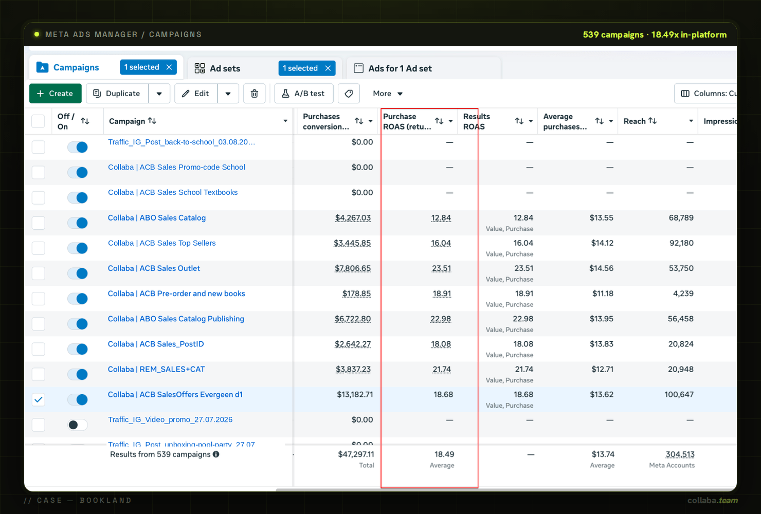Open the More menu
The height and width of the screenshot is (514, 761).
(388, 94)
